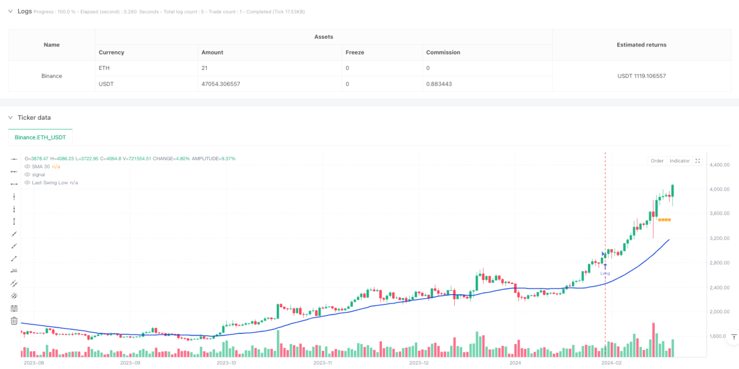Open the chart fullscreen icon

point(698,161)
